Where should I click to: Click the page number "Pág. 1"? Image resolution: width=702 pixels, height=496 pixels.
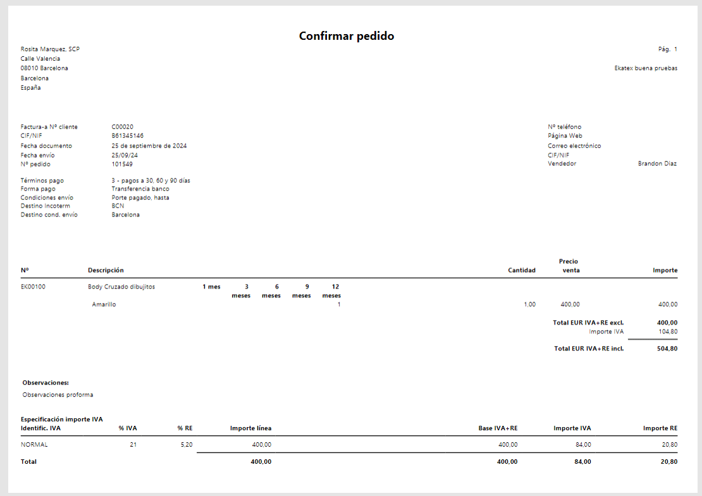coord(667,49)
